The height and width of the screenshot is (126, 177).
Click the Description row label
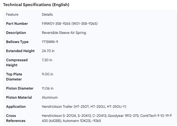[16, 33]
